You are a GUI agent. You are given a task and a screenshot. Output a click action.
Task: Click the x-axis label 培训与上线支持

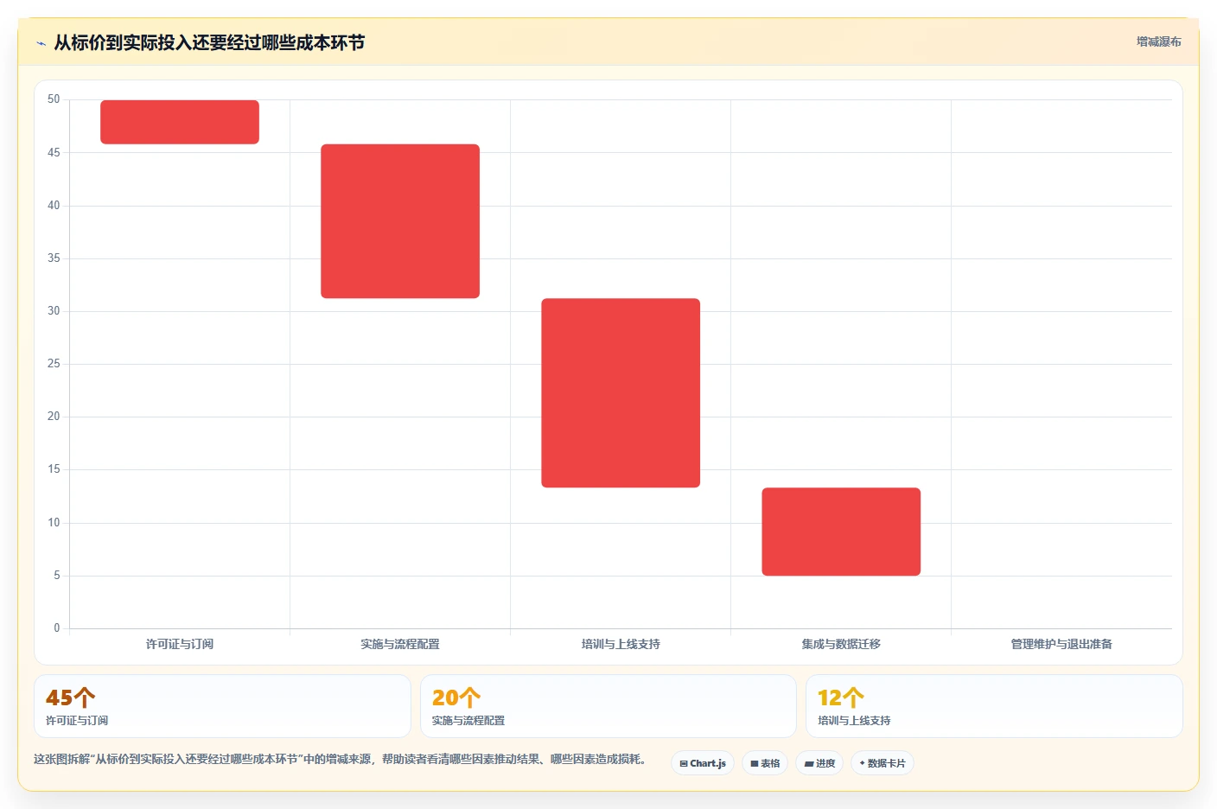[x=621, y=644]
